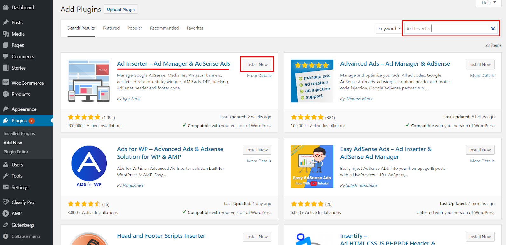The image size is (506, 245).
Task: Clear the search field with the X icon
Action: coord(493,29)
